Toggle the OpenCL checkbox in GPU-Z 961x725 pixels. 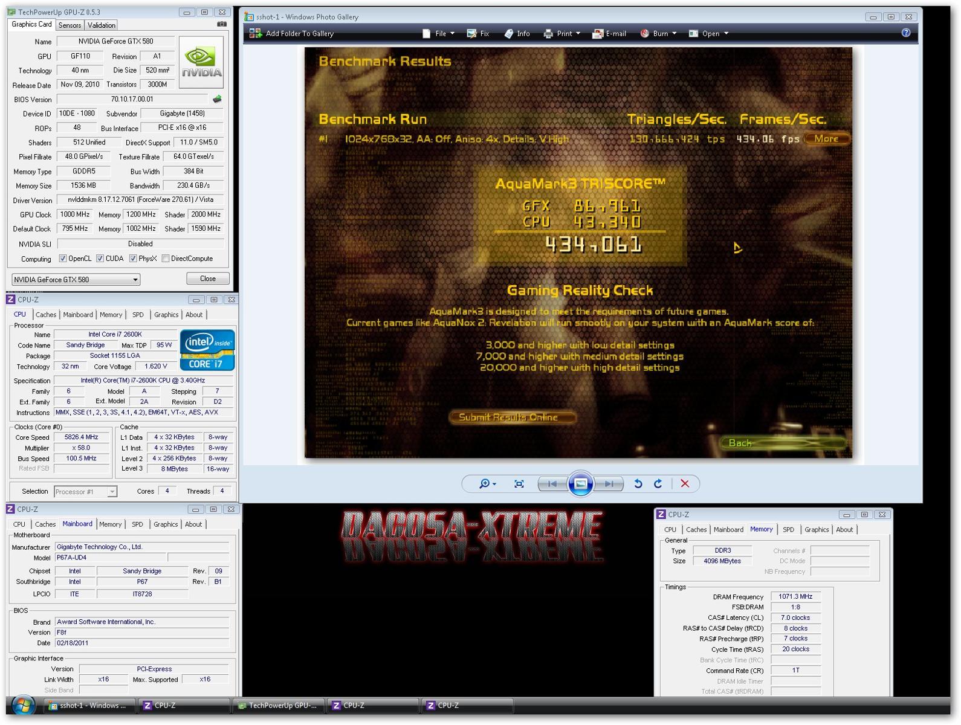(62, 259)
